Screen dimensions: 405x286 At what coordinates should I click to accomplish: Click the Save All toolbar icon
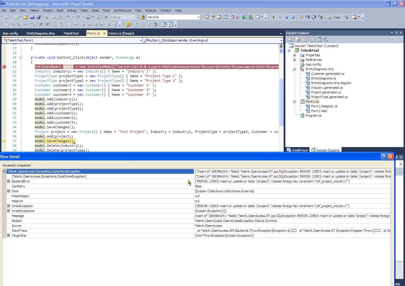38,17
